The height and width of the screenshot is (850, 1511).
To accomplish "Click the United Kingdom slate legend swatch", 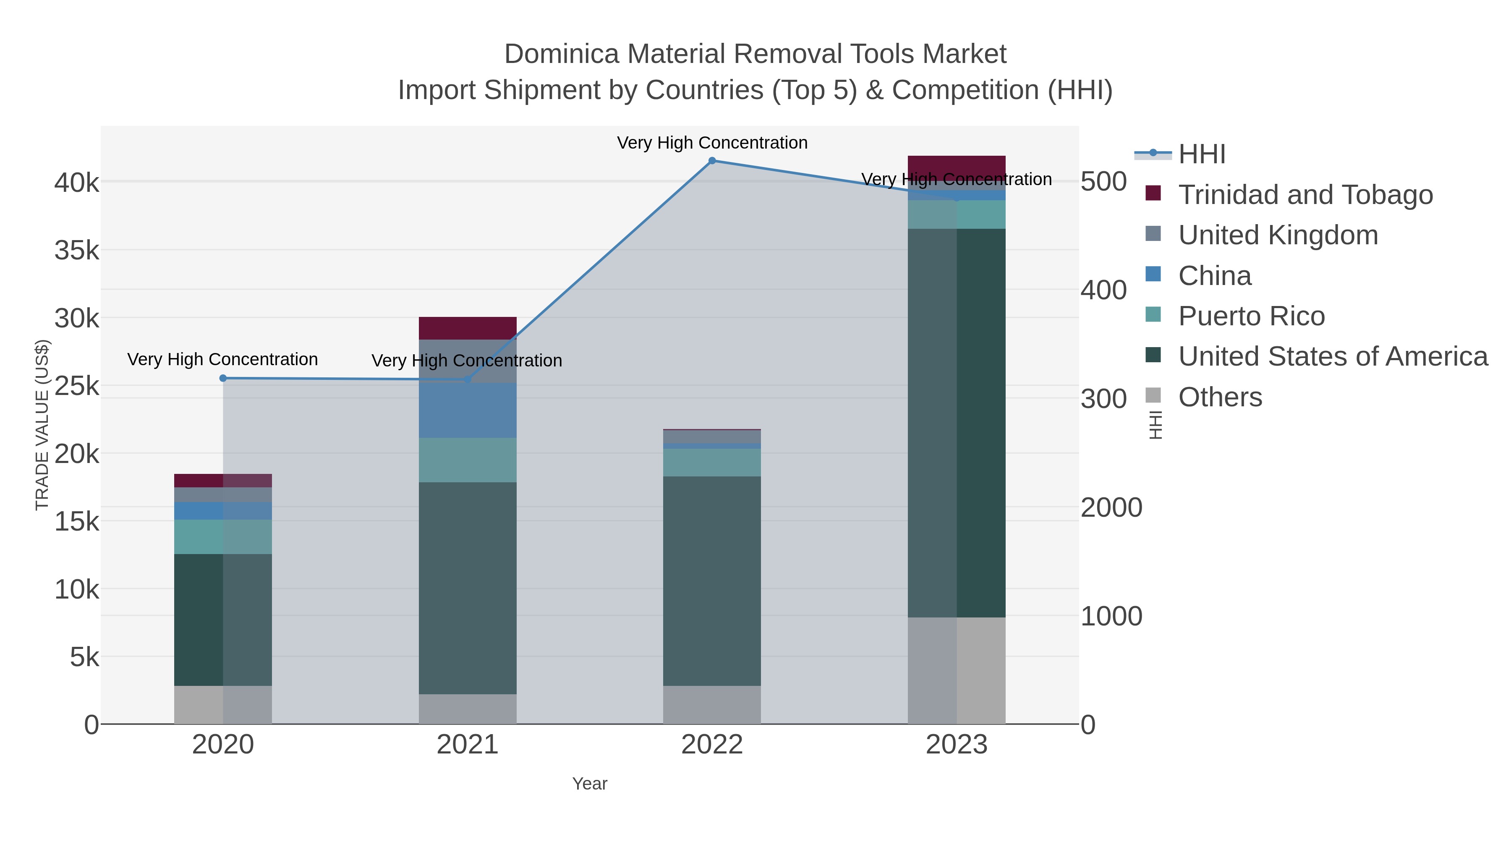I will pos(1153,233).
